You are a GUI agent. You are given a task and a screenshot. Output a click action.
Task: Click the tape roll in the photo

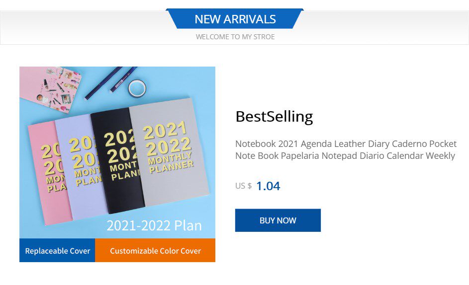point(137,88)
